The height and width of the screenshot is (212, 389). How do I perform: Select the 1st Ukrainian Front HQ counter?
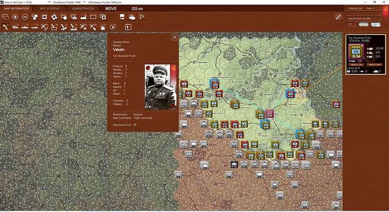pos(356,52)
